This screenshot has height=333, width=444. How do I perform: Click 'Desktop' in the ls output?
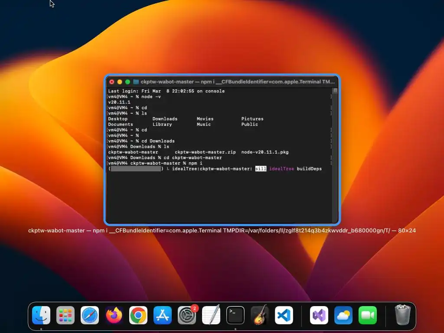pos(118,119)
